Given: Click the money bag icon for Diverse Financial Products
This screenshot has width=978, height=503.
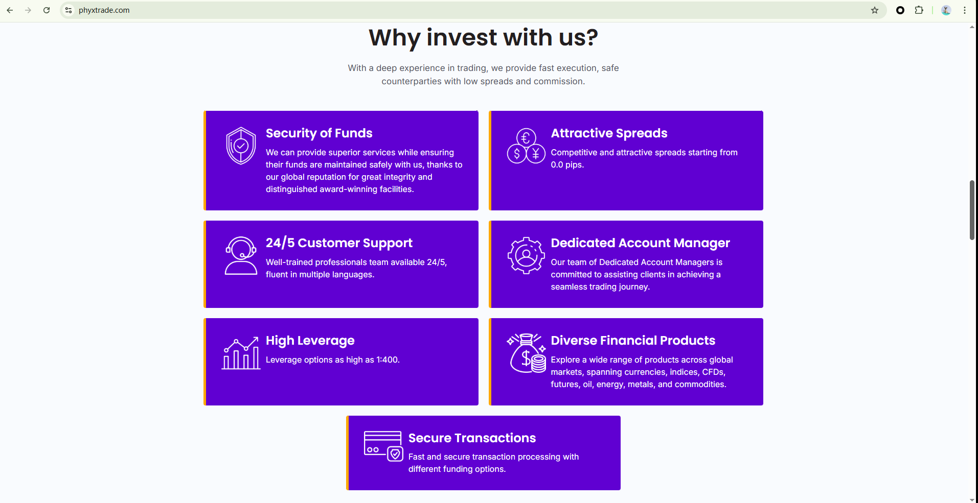Looking at the screenshot, I should (526, 353).
